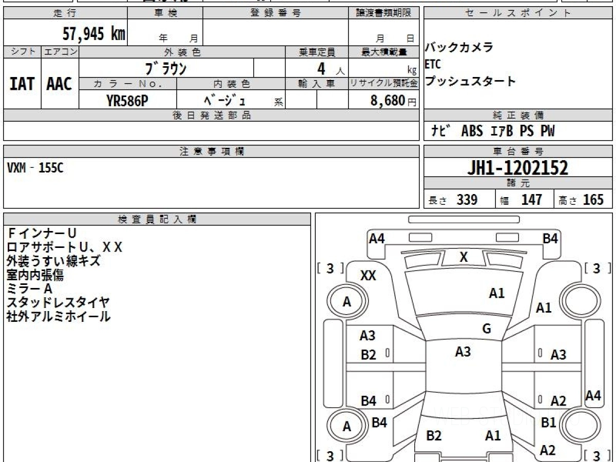Click the single X mark on front bumper
The height and width of the screenshot is (462, 616).
coord(464,257)
